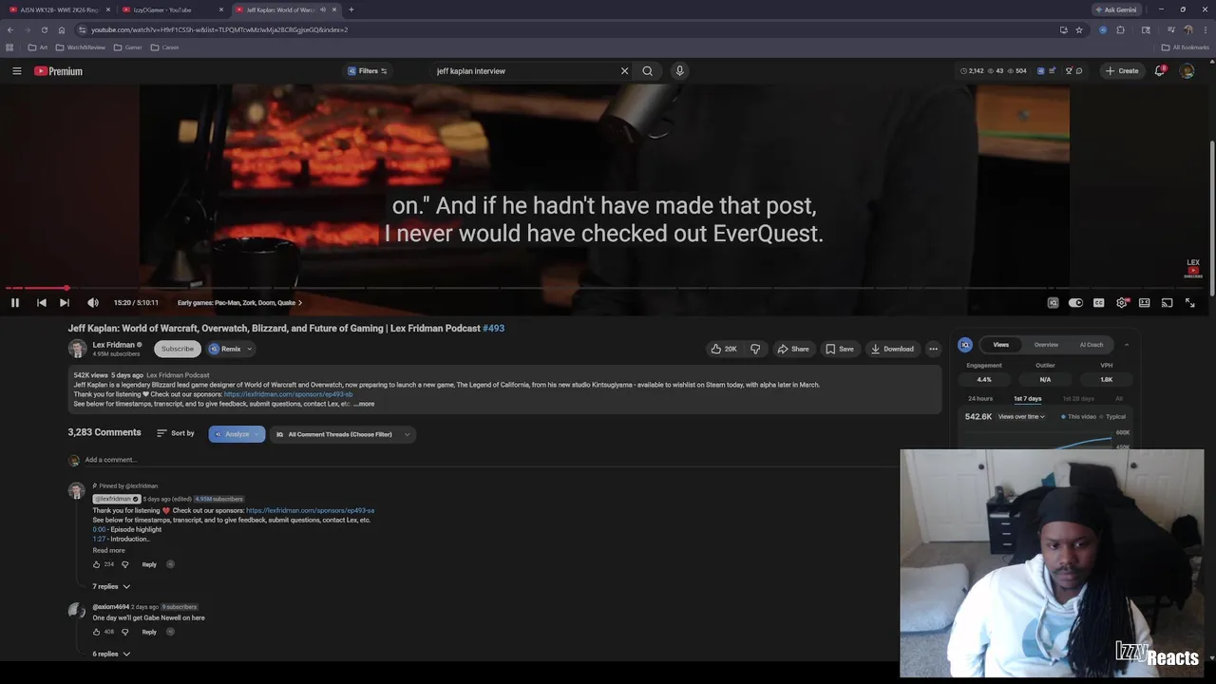Select the 24 hours range tab
Image resolution: width=1216 pixels, height=684 pixels.
pyautogui.click(x=980, y=398)
